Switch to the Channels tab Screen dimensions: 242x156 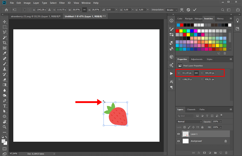(x=191, y=109)
